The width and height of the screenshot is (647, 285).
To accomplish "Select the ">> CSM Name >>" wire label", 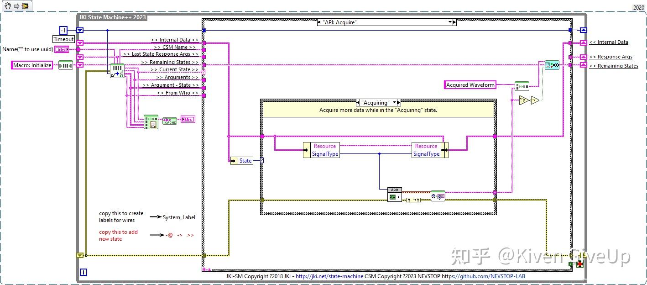I will point(175,47).
